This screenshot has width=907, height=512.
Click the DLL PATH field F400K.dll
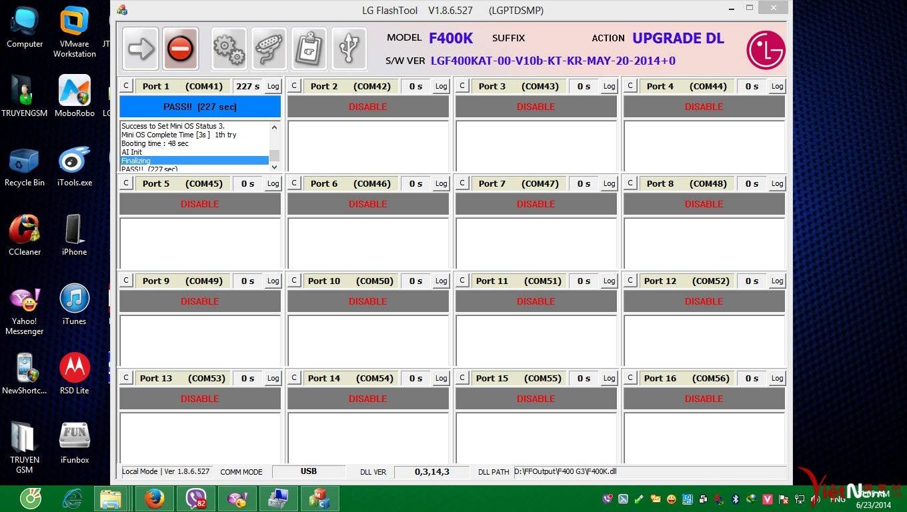pyautogui.click(x=650, y=471)
